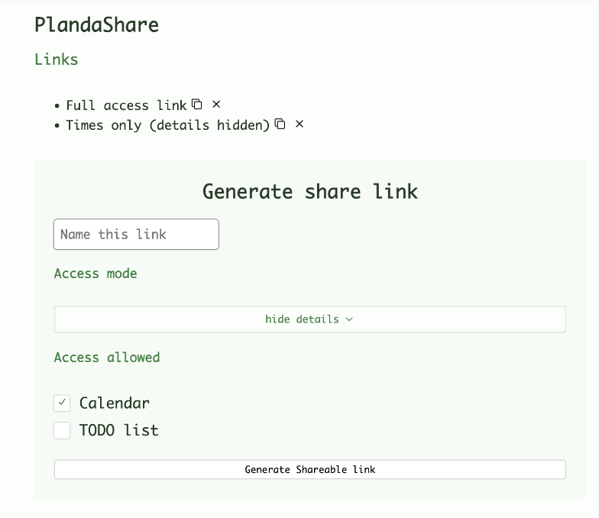599x518 pixels.
Task: Remove the Times only link
Action: [299, 124]
